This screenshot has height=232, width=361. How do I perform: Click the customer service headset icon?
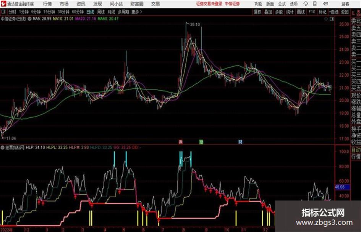pyautogui.click(x=306, y=4)
